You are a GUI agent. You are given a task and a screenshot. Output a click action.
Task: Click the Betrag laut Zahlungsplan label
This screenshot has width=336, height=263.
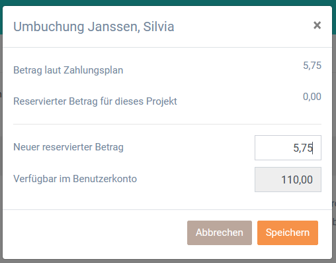pos(68,70)
